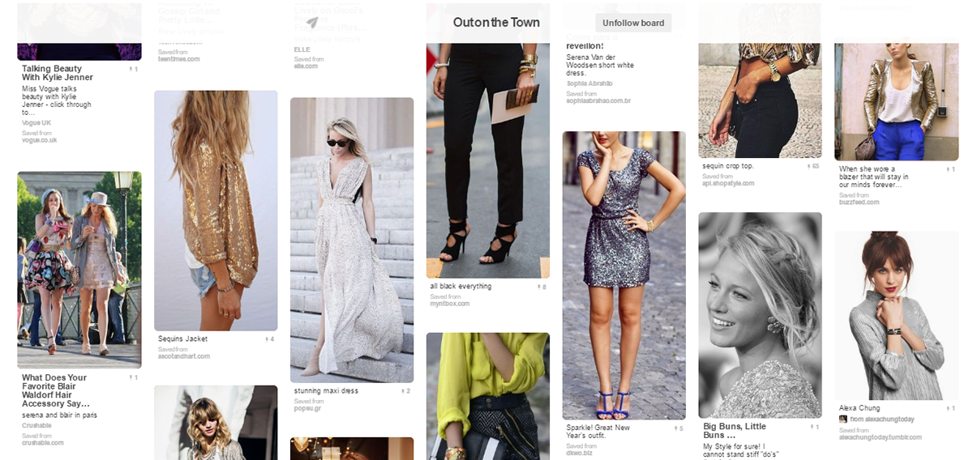973x460 pixels.
Task: Click repin count beside sequin crop top
Action: [x=813, y=166]
